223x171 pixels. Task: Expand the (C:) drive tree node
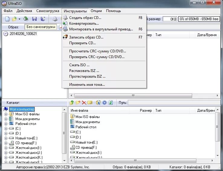(6, 129)
